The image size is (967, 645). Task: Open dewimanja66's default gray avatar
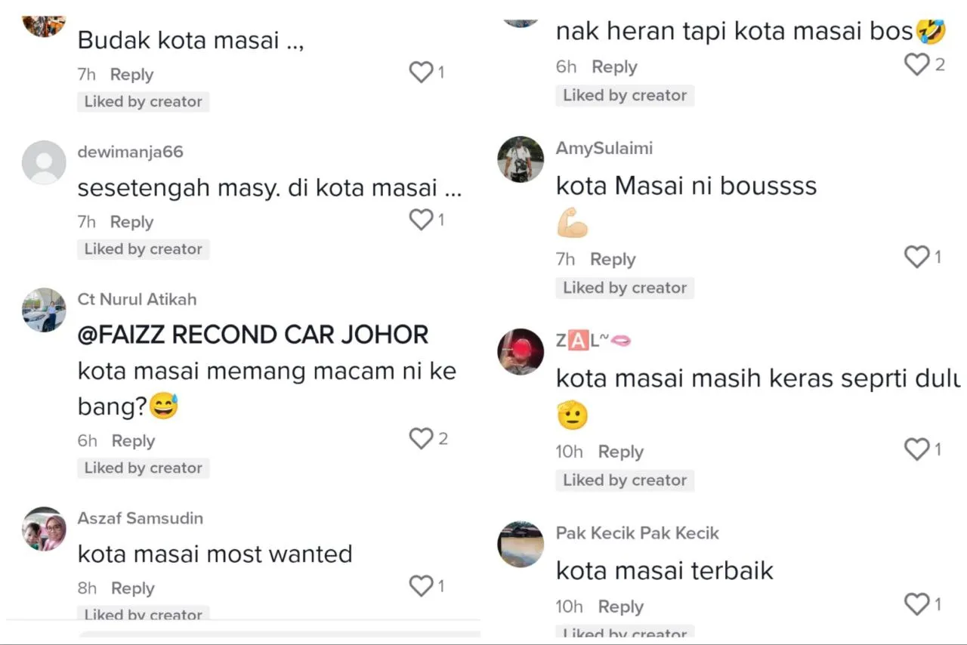point(44,162)
